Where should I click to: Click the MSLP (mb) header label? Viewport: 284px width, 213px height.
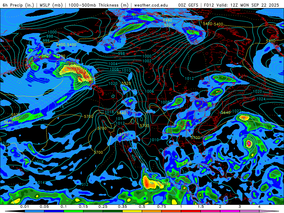click(51, 5)
